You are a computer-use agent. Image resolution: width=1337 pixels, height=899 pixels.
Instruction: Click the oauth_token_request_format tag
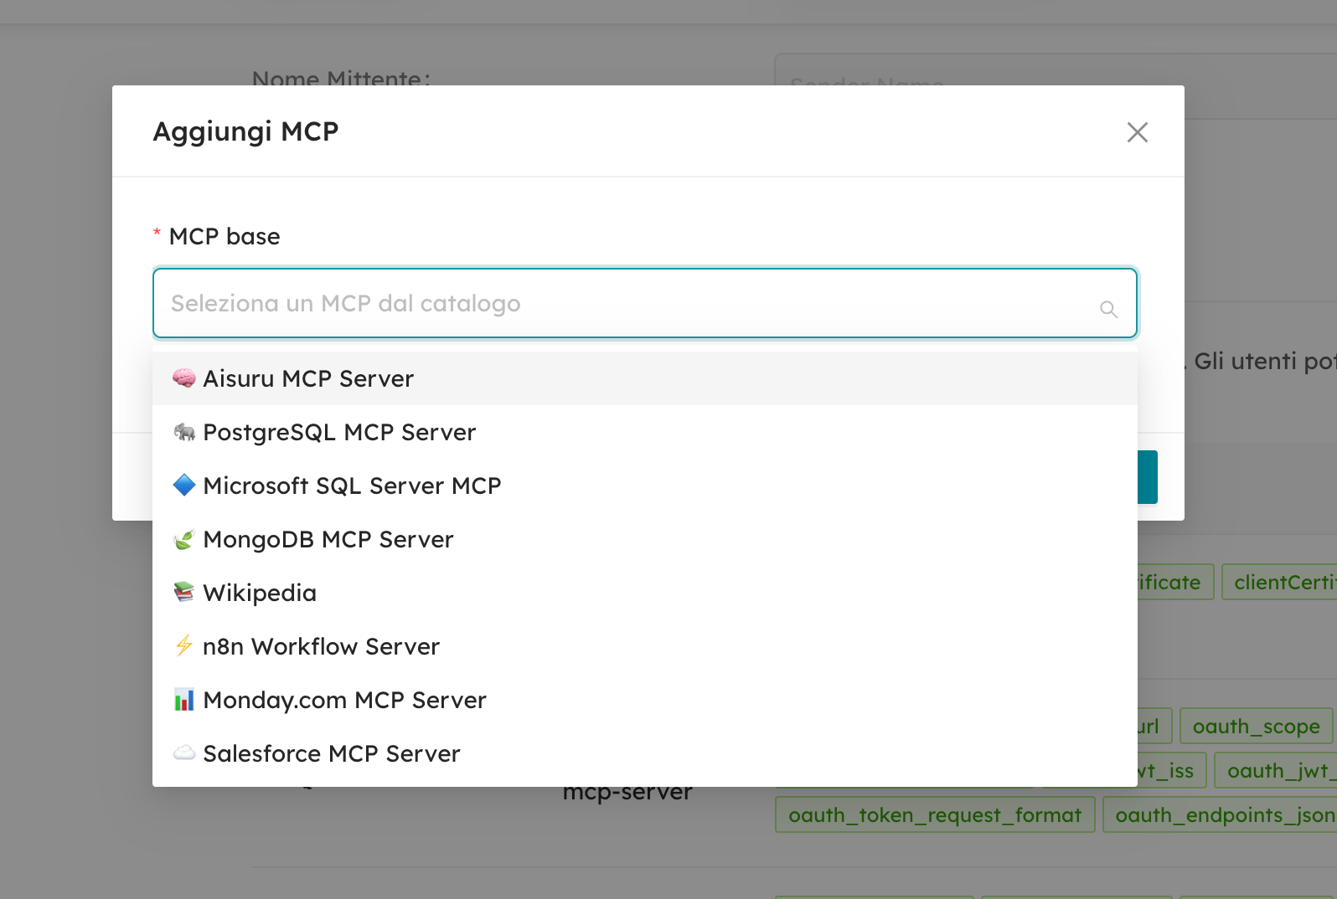[x=935, y=814]
